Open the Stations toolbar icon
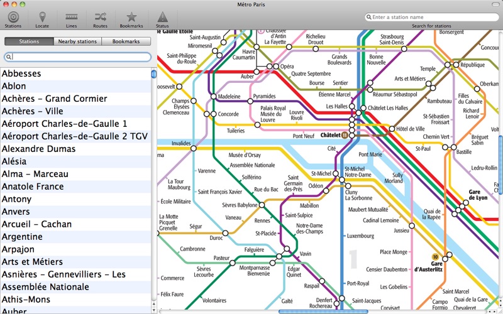The image size is (503, 314). pyautogui.click(x=13, y=17)
